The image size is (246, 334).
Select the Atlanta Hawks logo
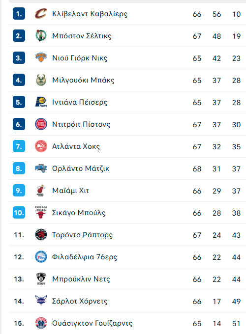pos(41,146)
